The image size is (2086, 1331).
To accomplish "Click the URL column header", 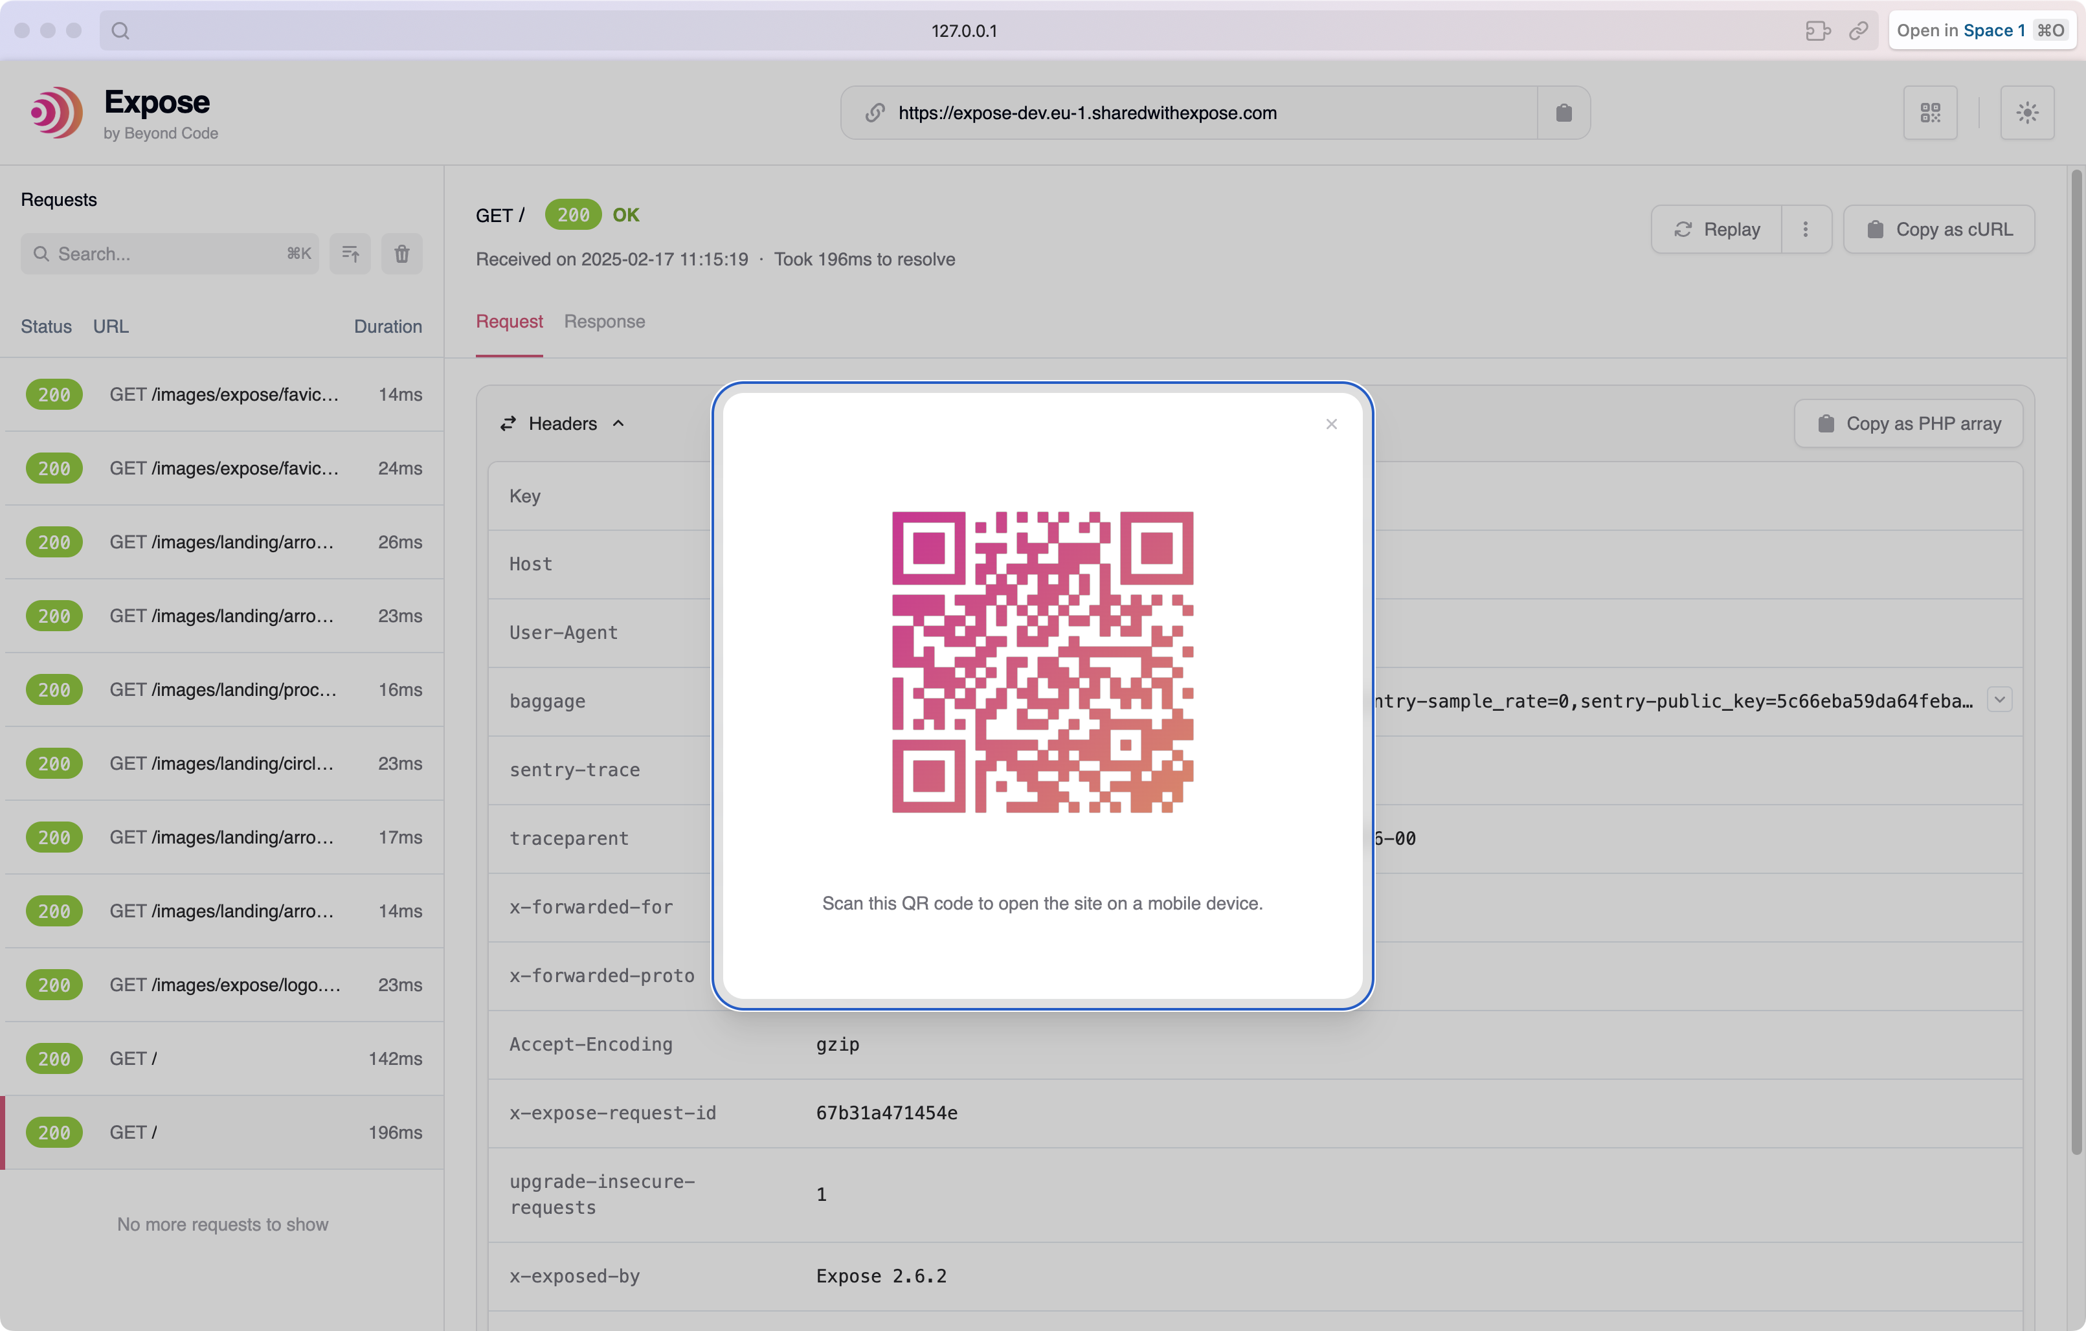I will (x=111, y=326).
